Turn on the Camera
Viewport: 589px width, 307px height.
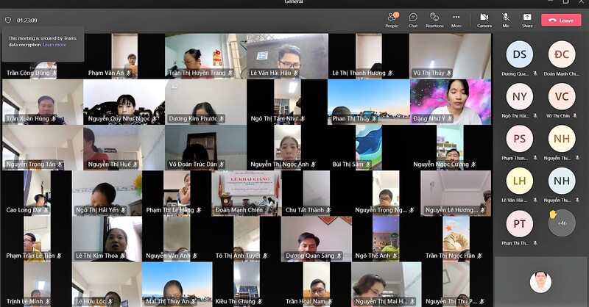click(484, 19)
